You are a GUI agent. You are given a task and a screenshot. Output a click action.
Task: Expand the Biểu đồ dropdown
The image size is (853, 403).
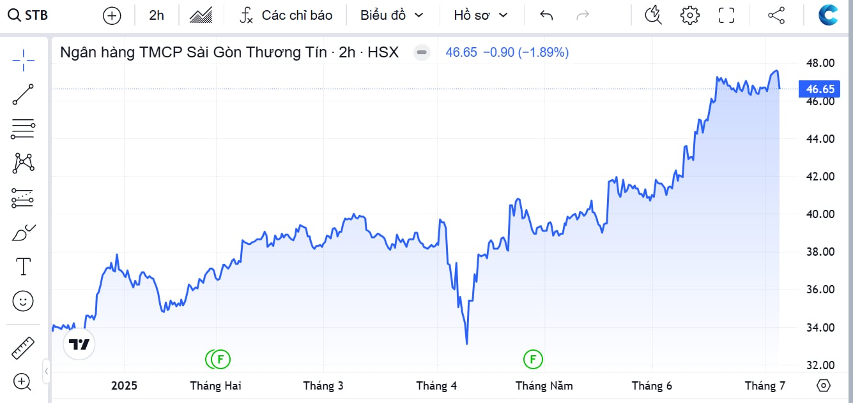click(392, 15)
